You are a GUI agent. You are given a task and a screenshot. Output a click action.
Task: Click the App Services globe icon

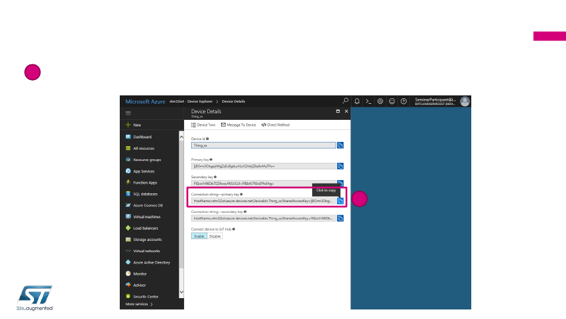click(x=128, y=171)
